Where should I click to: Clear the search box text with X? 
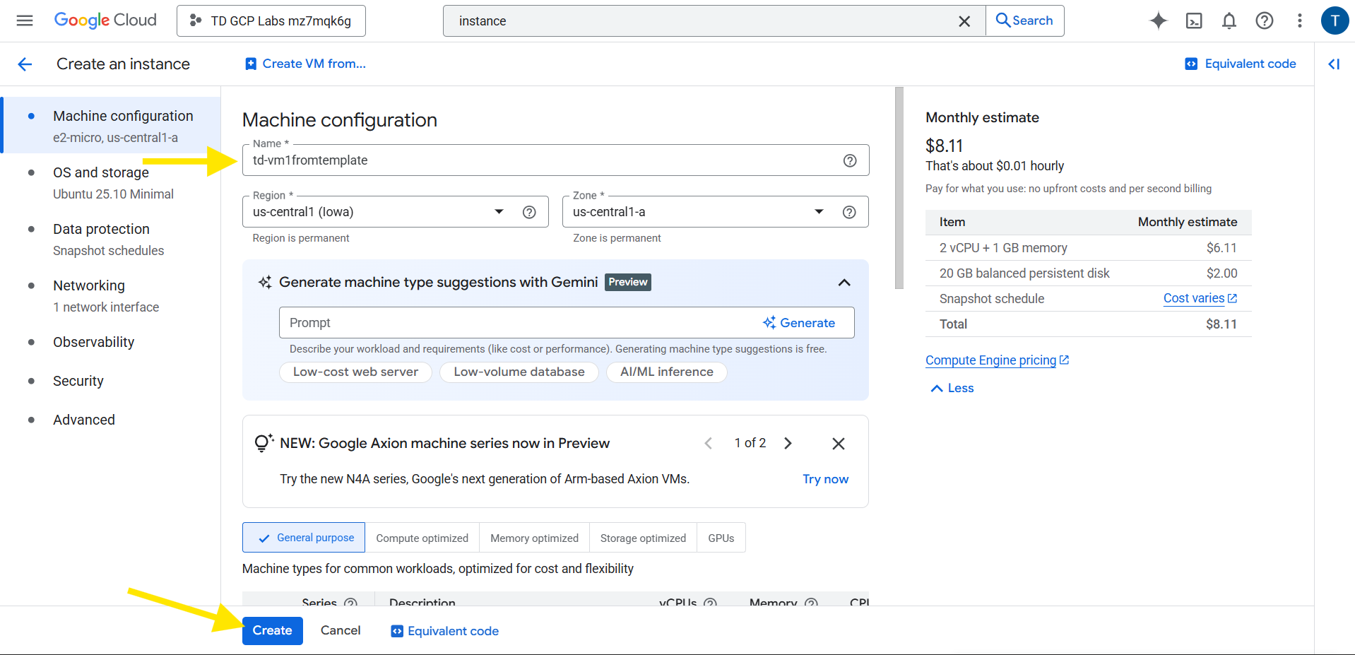(x=964, y=21)
